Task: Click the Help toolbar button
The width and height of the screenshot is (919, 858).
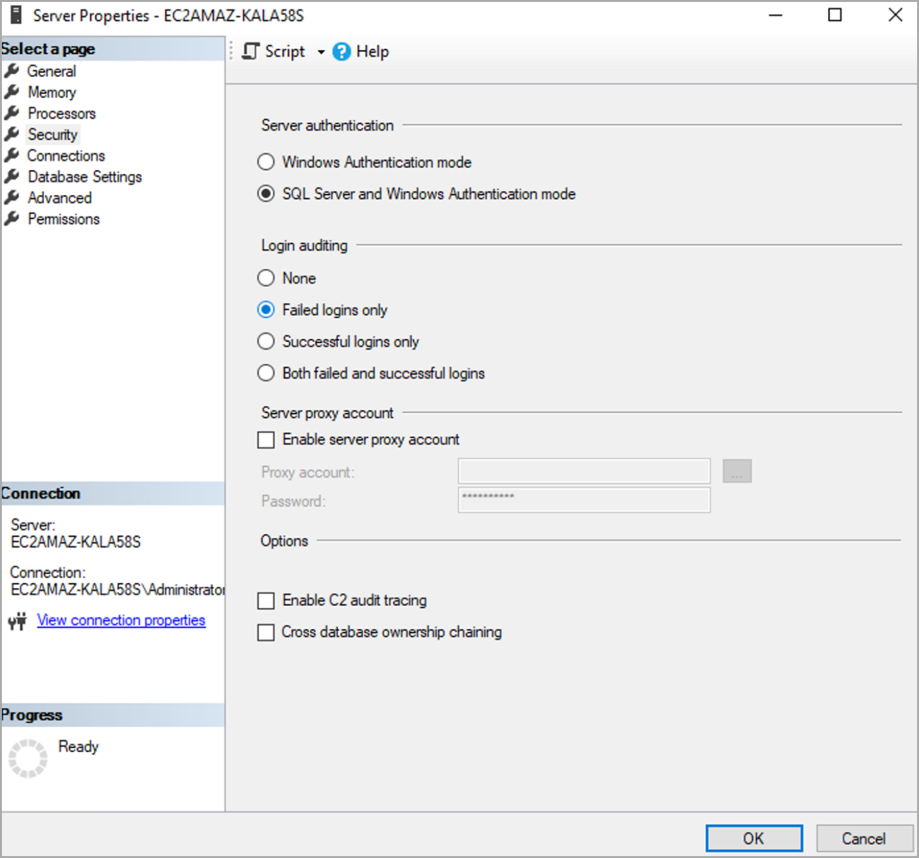Action: coord(361,51)
